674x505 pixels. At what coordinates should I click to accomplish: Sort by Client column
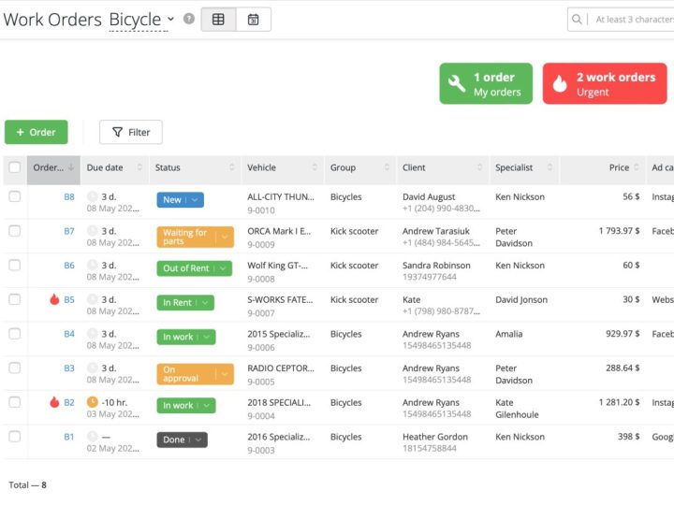(479, 167)
